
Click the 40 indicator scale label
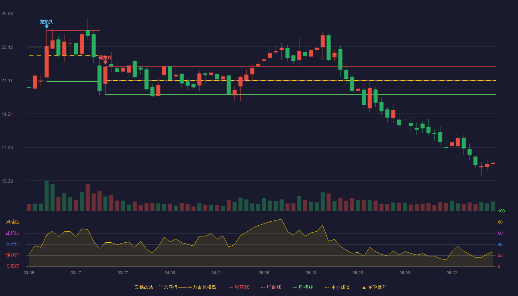pos(500,244)
